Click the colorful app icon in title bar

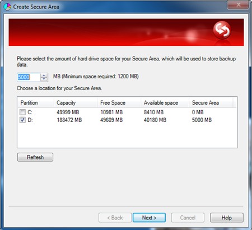coord(7,7)
